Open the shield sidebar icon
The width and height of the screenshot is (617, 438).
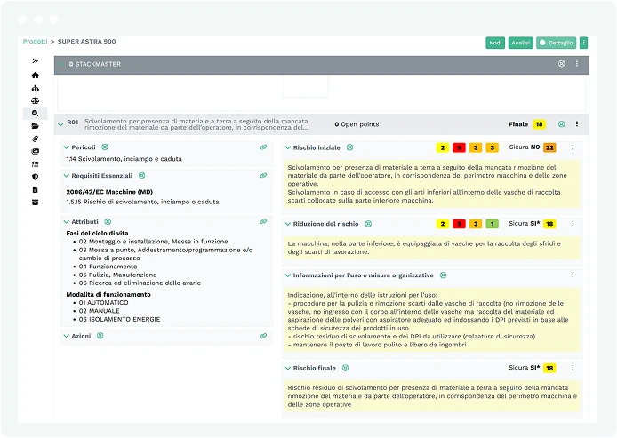pos(35,177)
